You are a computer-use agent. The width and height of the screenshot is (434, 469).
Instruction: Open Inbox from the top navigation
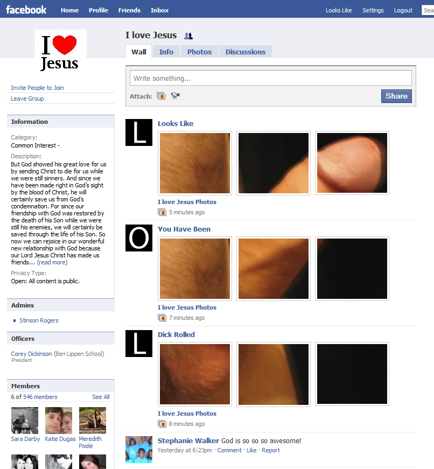159,10
